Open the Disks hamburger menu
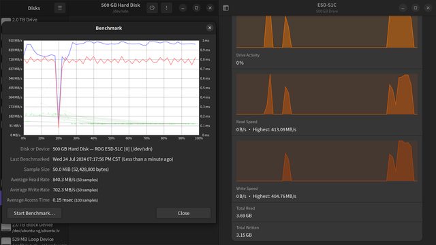Image resolution: width=436 pixels, height=245 pixels. pos(60,7)
